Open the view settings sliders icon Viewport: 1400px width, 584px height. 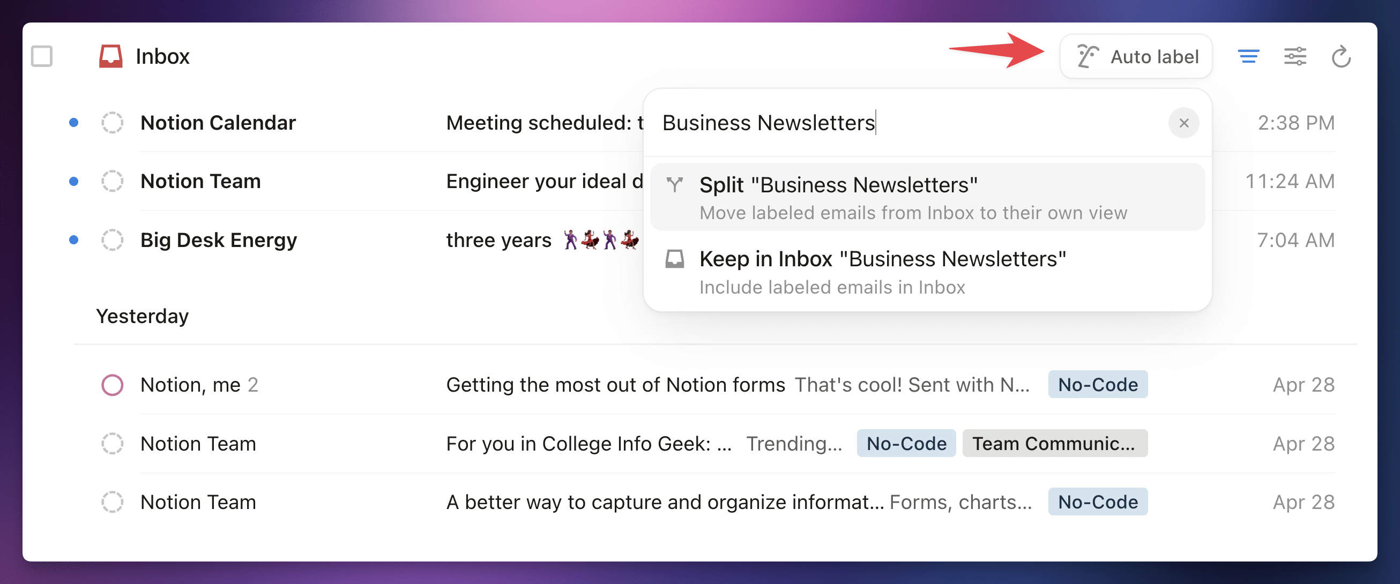[1295, 56]
